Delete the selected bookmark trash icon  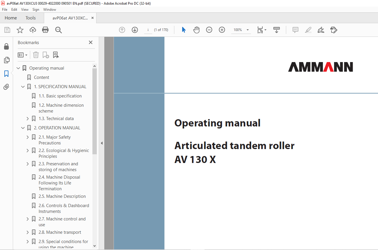pyautogui.click(x=36, y=55)
